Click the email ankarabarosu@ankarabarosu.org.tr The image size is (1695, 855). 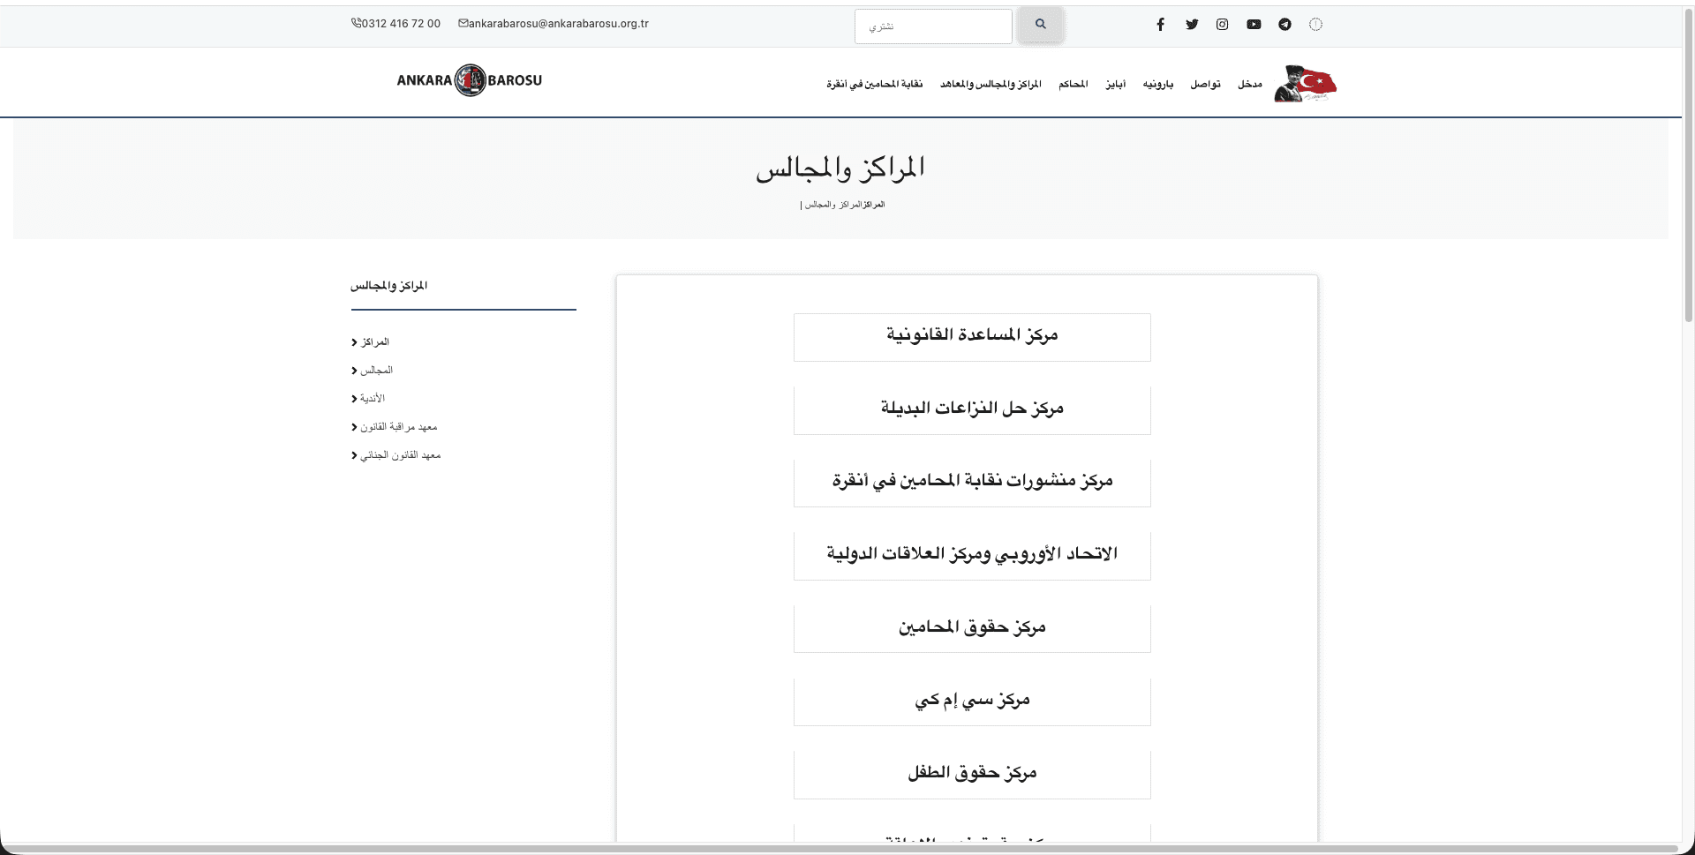coord(559,24)
